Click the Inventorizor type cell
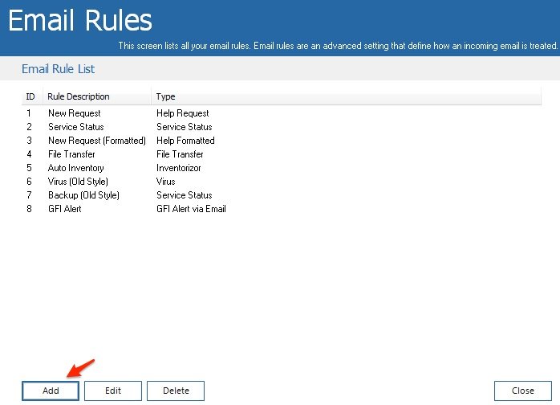 pyautogui.click(x=178, y=168)
